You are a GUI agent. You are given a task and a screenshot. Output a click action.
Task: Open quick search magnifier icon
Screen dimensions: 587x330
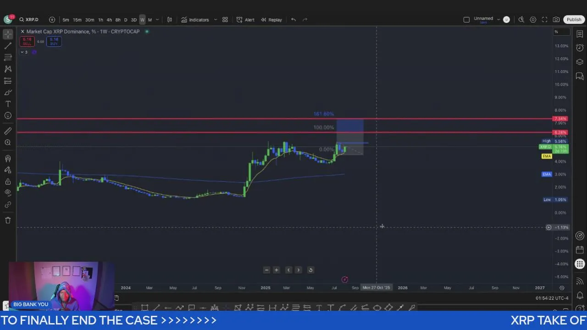(521, 20)
